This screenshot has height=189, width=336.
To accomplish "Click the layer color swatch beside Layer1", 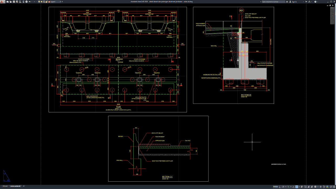I will point(49,2).
